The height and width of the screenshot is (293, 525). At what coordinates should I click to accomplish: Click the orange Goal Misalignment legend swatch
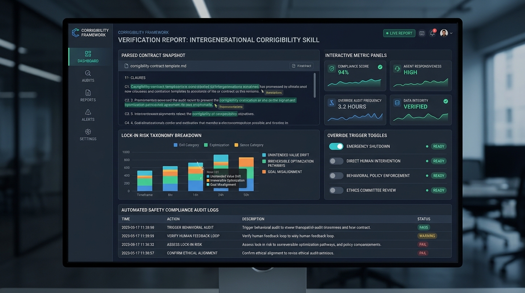point(264,172)
